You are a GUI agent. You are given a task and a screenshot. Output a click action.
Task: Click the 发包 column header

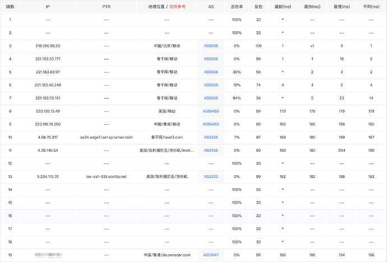[x=258, y=7]
